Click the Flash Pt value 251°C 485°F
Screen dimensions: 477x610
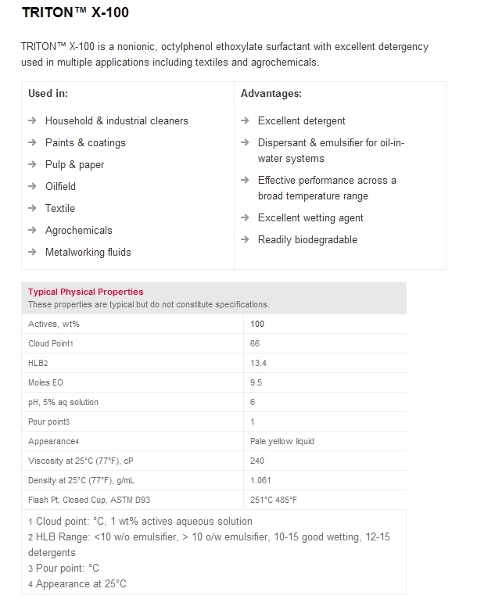pyautogui.click(x=274, y=500)
